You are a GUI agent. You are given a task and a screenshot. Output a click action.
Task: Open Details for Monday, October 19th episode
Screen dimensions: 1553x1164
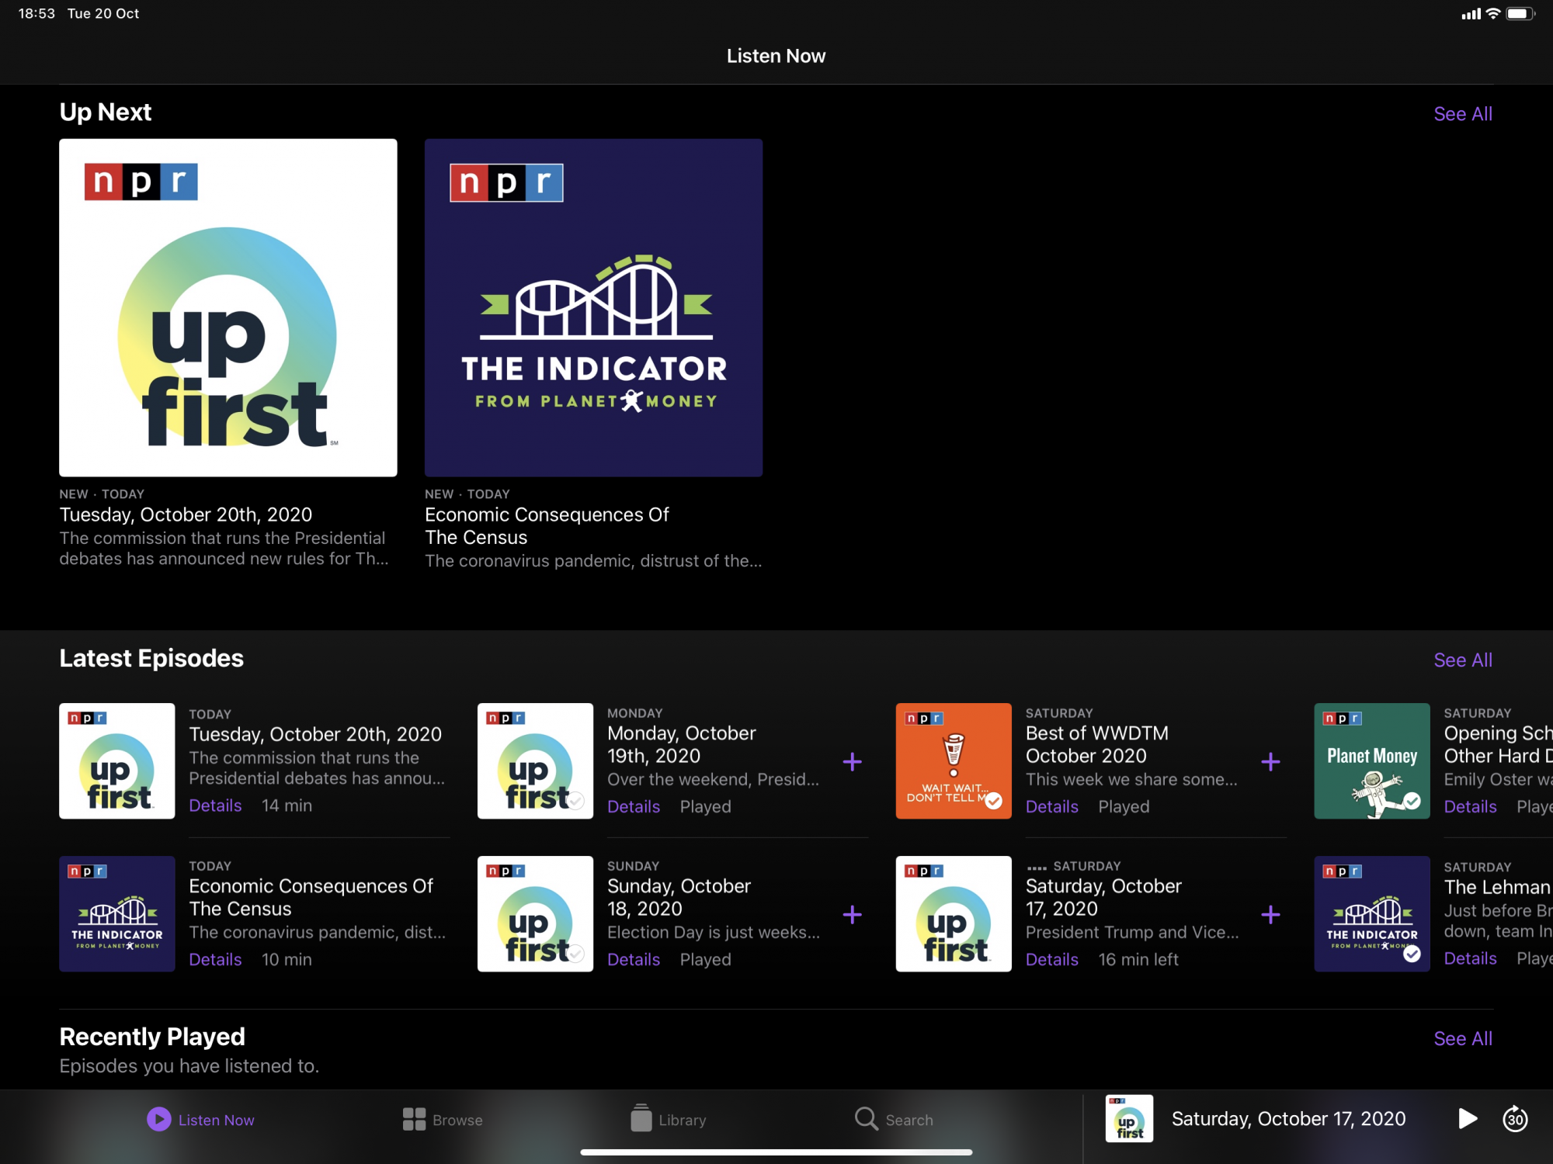[x=634, y=807]
